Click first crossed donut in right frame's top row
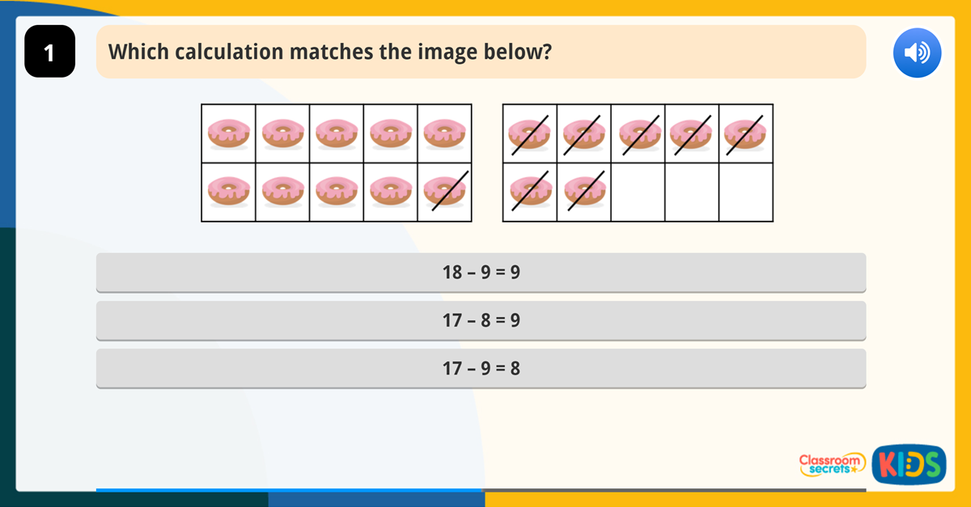971x507 pixels. point(530,133)
